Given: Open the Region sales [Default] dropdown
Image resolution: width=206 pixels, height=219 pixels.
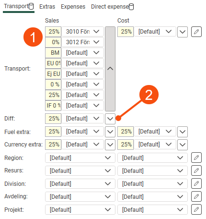Looking at the screenshot, I should 80,158.
